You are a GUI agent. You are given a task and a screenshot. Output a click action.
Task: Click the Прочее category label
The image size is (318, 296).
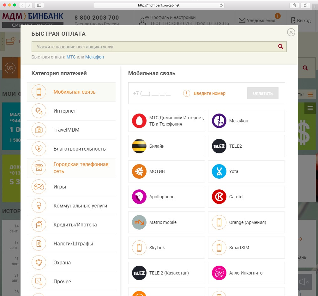tap(62, 281)
